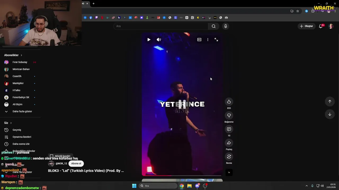The height and width of the screenshot is (190, 339).
Task: Open a new Chrome tab with plus
Action: (x=93, y=3)
